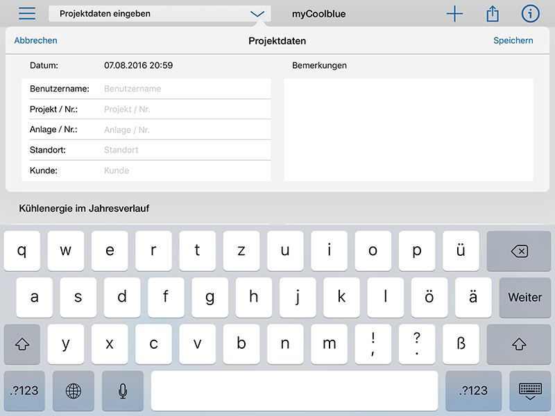Tap the h key
This screenshot has width=555, height=416.
(254, 297)
